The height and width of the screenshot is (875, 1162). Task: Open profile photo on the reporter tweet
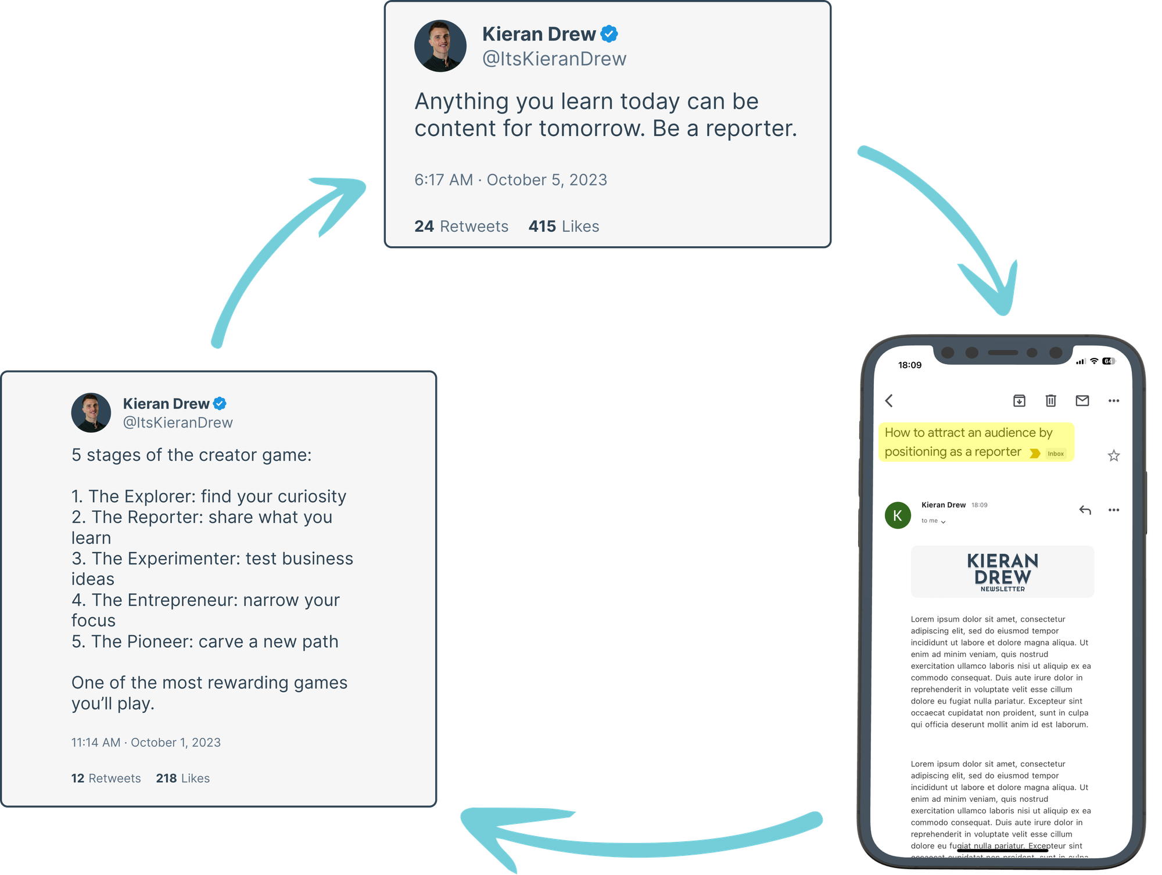pyautogui.click(x=440, y=46)
